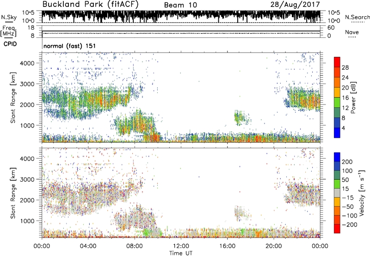The height and width of the screenshot is (256, 370).
Task: Select the Freq. [MHz] axis label
Action: [8, 31]
